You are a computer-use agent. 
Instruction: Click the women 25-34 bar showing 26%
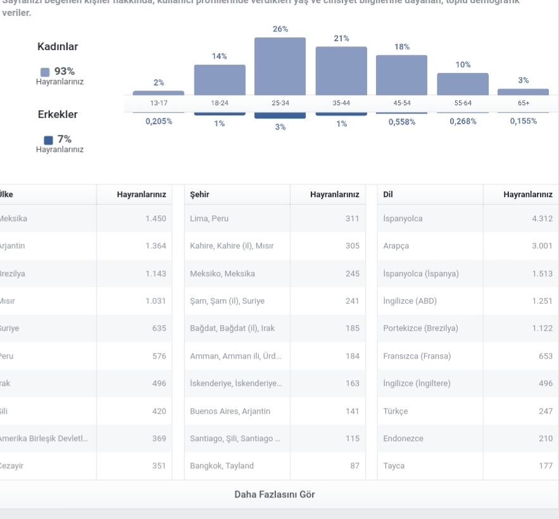click(x=280, y=67)
